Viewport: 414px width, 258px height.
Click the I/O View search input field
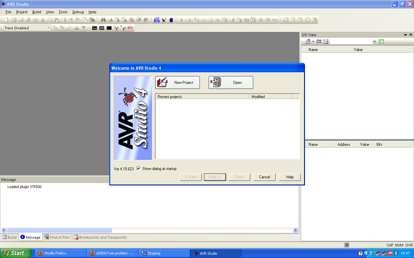coord(351,42)
